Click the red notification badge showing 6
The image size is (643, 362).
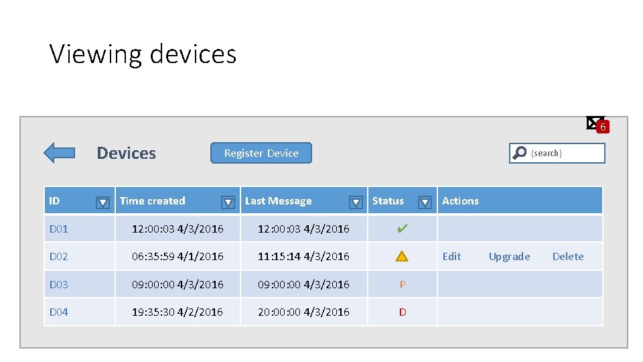click(x=603, y=127)
